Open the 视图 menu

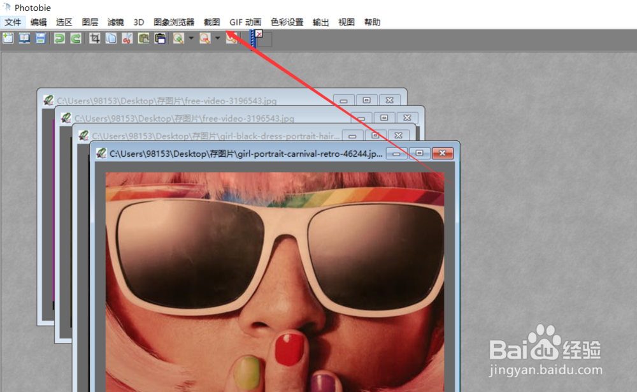click(x=347, y=22)
